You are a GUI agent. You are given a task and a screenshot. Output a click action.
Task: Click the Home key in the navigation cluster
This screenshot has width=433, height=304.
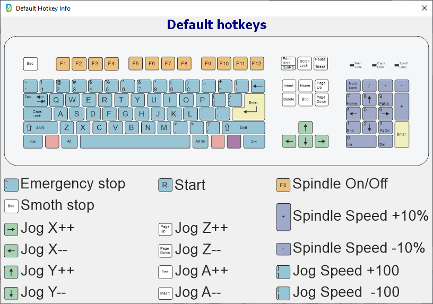coord(305,86)
